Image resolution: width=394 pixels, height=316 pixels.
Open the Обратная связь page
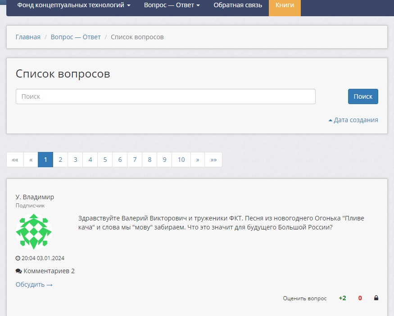tap(238, 5)
